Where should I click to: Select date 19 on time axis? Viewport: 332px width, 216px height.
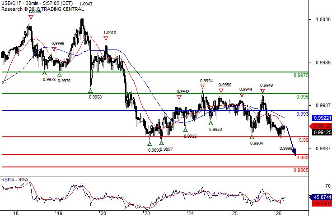coord(60,213)
